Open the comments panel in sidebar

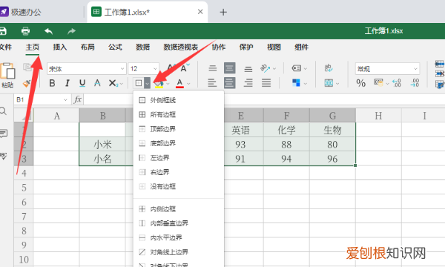pyautogui.click(x=4, y=133)
